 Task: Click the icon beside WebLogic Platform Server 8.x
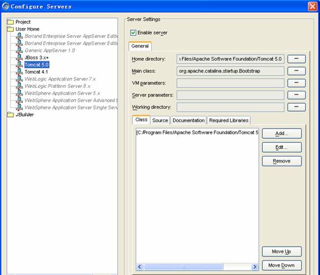tap(20, 86)
